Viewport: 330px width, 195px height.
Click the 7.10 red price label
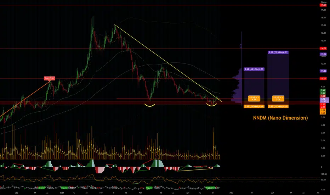click(323, 104)
